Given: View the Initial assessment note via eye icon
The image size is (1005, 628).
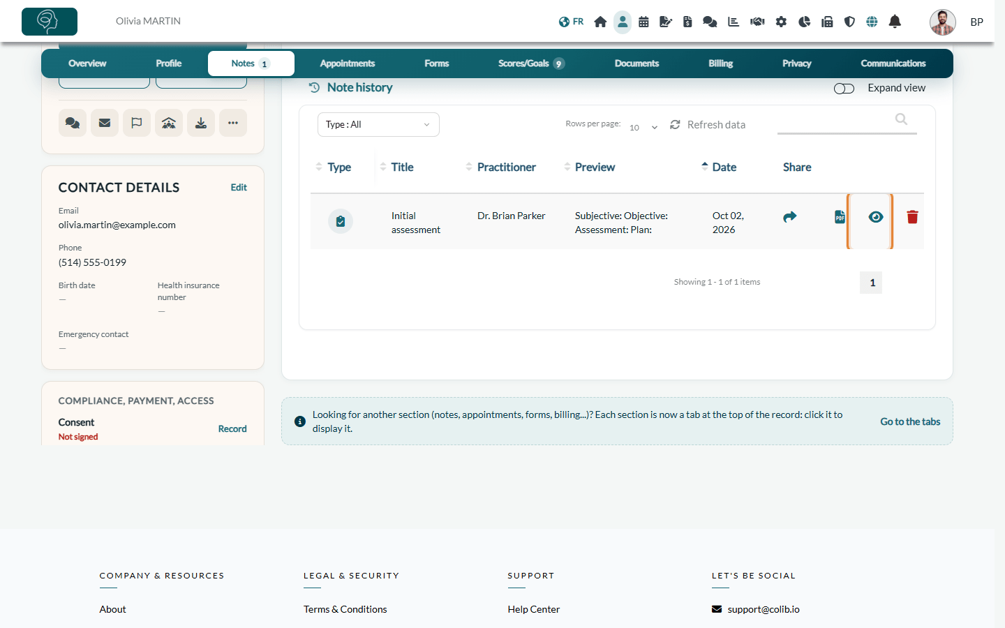Looking at the screenshot, I should [x=876, y=217].
